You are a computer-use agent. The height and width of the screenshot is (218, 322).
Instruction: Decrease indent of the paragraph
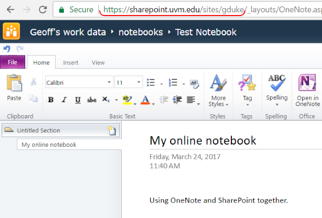click(x=164, y=100)
